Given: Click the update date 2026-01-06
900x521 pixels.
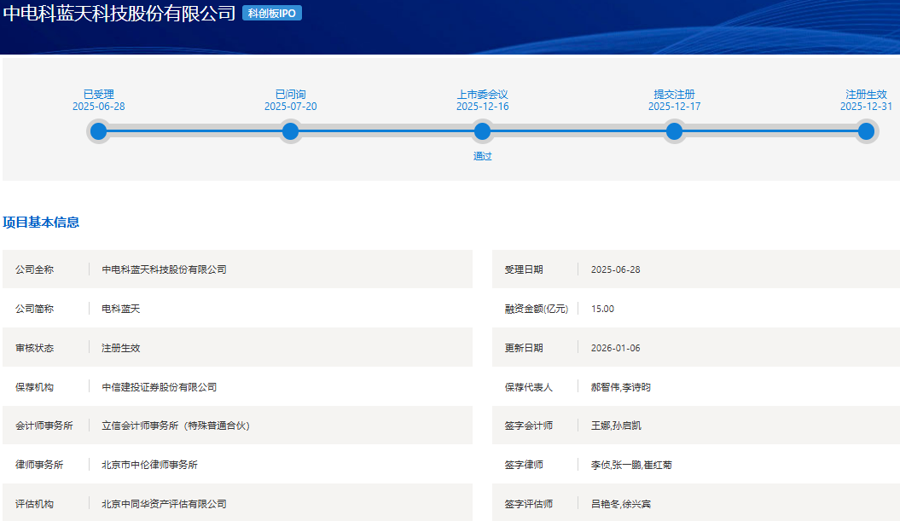Looking at the screenshot, I should (x=615, y=348).
